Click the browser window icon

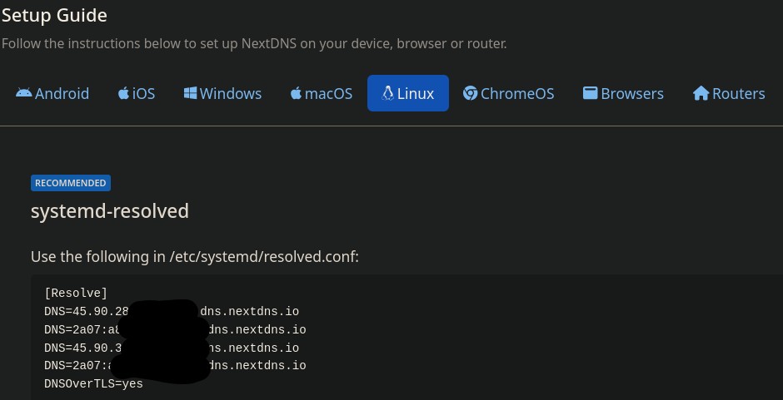click(590, 93)
